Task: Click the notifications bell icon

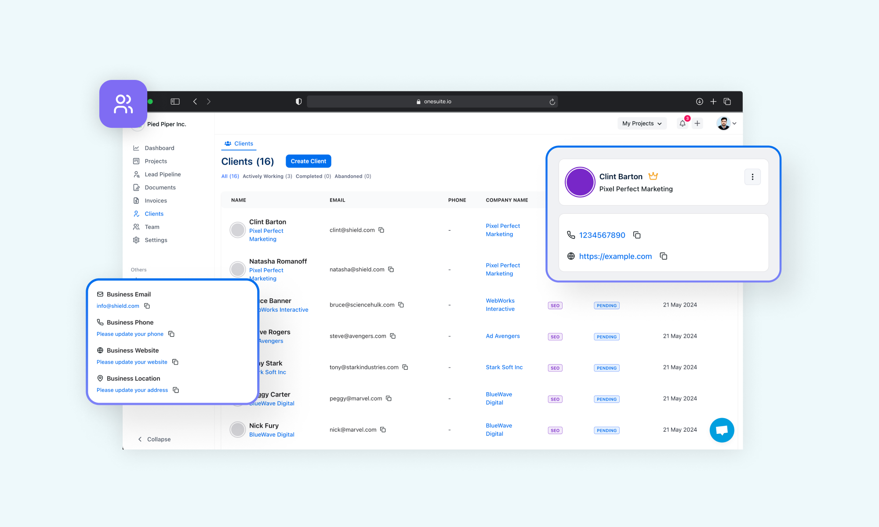Action: 683,123
